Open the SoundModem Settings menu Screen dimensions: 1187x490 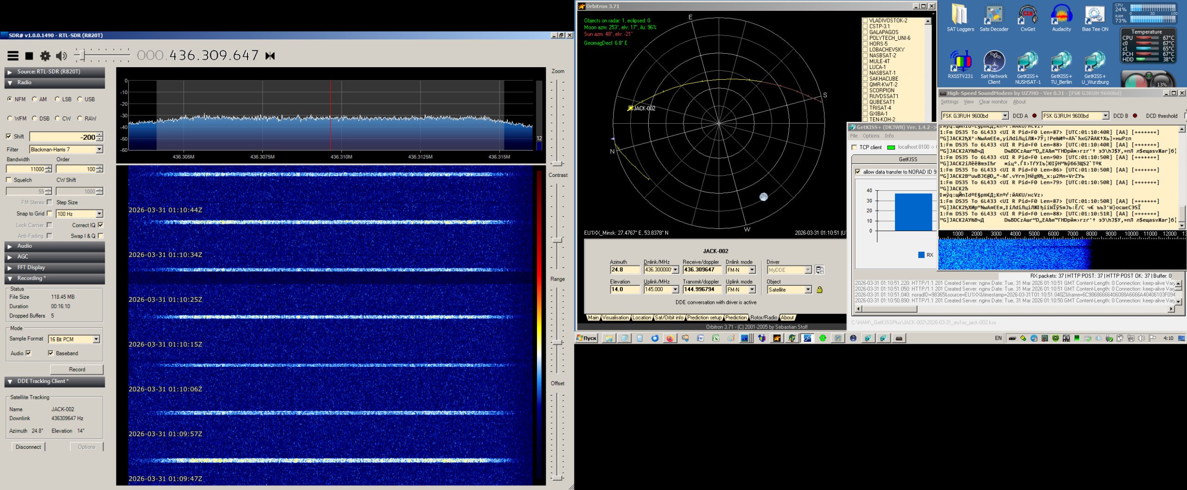pos(949,102)
